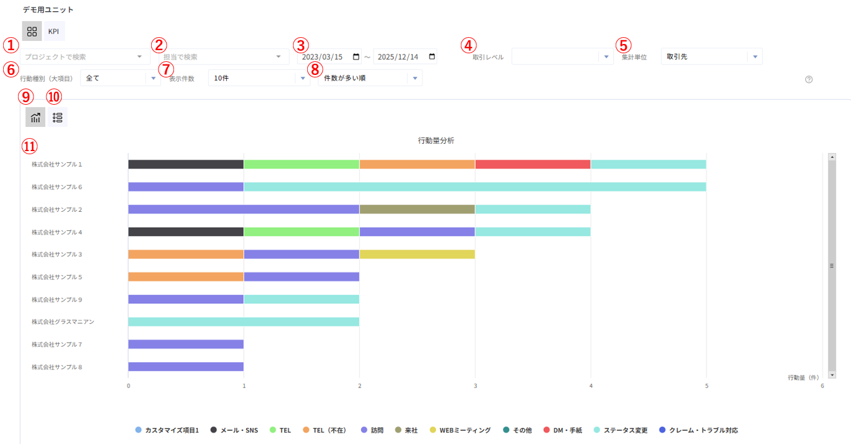This screenshot has height=444, width=851.
Task: Click the red DM・手紙 bar segment
Action: 533,165
